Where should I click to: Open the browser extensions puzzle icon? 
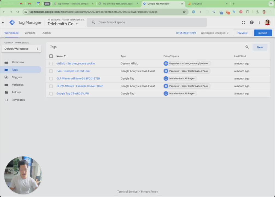(247, 12)
